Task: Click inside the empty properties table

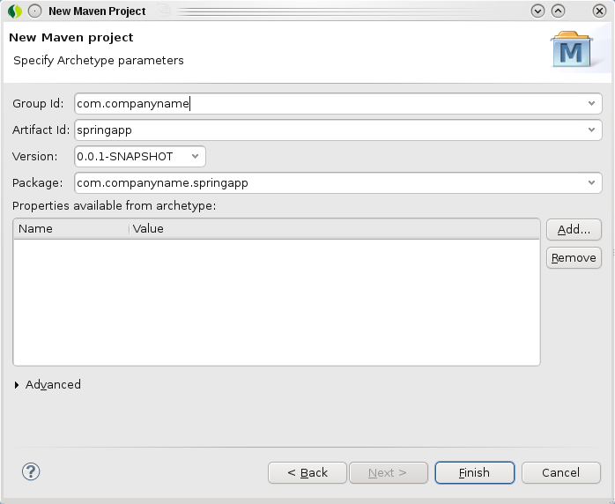Action: pos(277,302)
